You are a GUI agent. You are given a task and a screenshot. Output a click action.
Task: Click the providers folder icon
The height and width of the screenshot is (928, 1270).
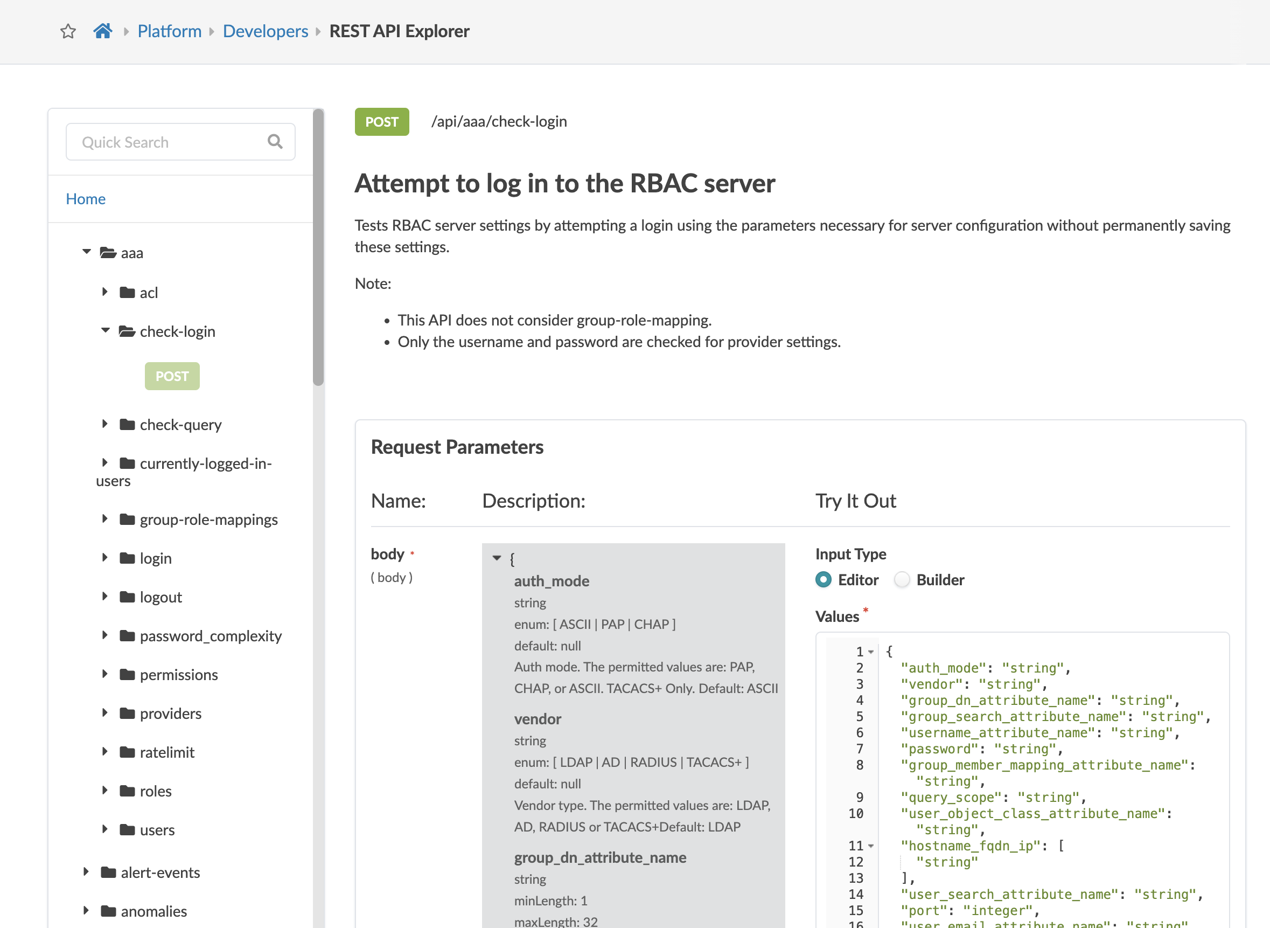pos(128,714)
